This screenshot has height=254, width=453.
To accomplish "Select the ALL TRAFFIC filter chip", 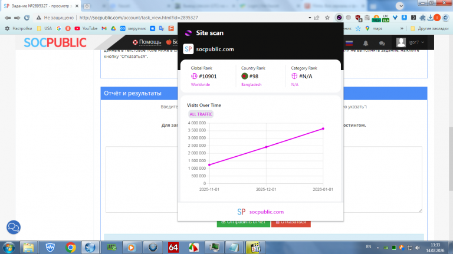I will click(x=201, y=114).
